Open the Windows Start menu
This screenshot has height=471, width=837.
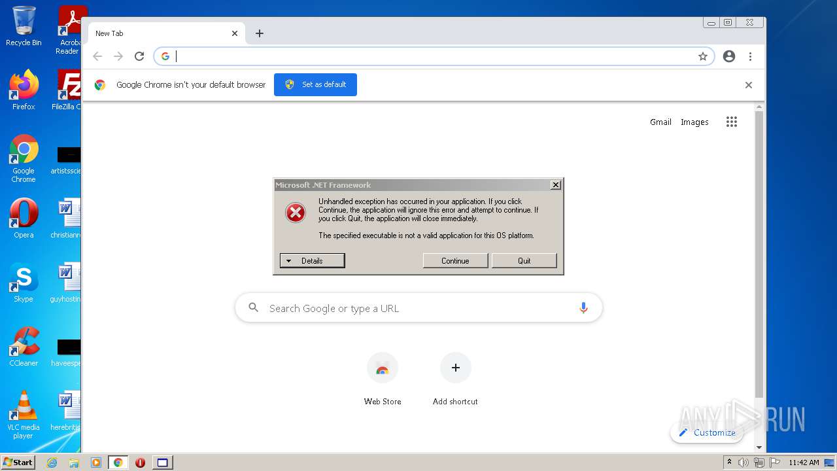click(18, 462)
